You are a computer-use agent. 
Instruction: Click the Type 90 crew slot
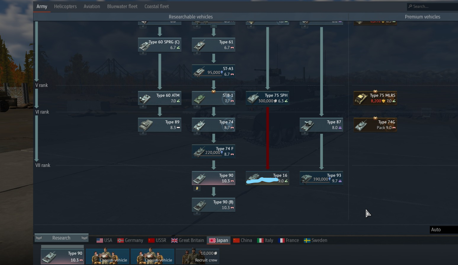click(62, 256)
